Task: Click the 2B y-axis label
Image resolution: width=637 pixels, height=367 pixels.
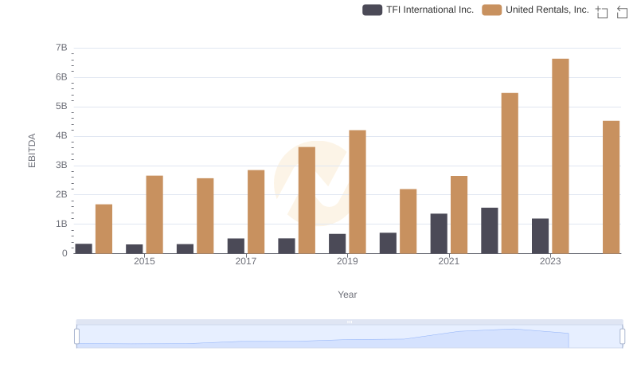Action: coord(61,194)
